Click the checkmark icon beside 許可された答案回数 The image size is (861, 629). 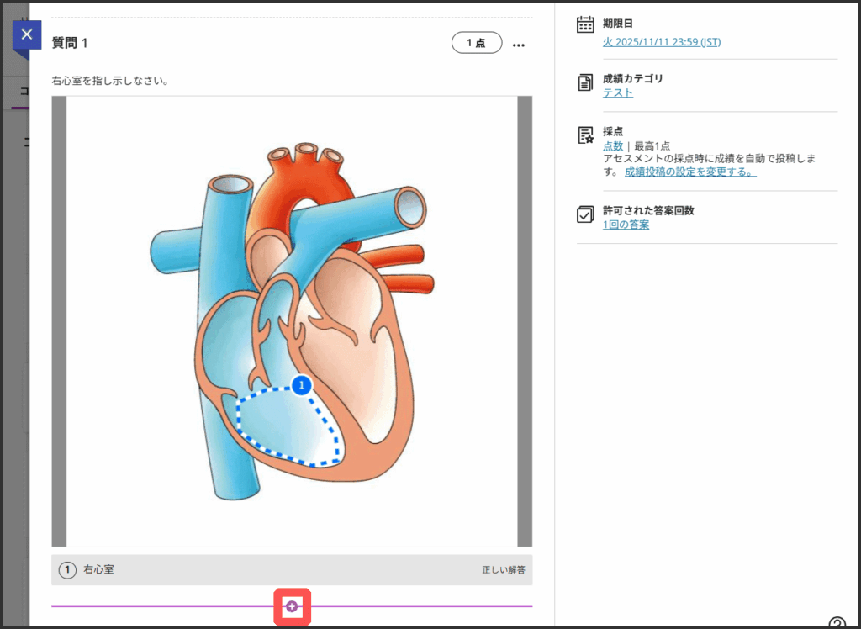click(x=585, y=214)
